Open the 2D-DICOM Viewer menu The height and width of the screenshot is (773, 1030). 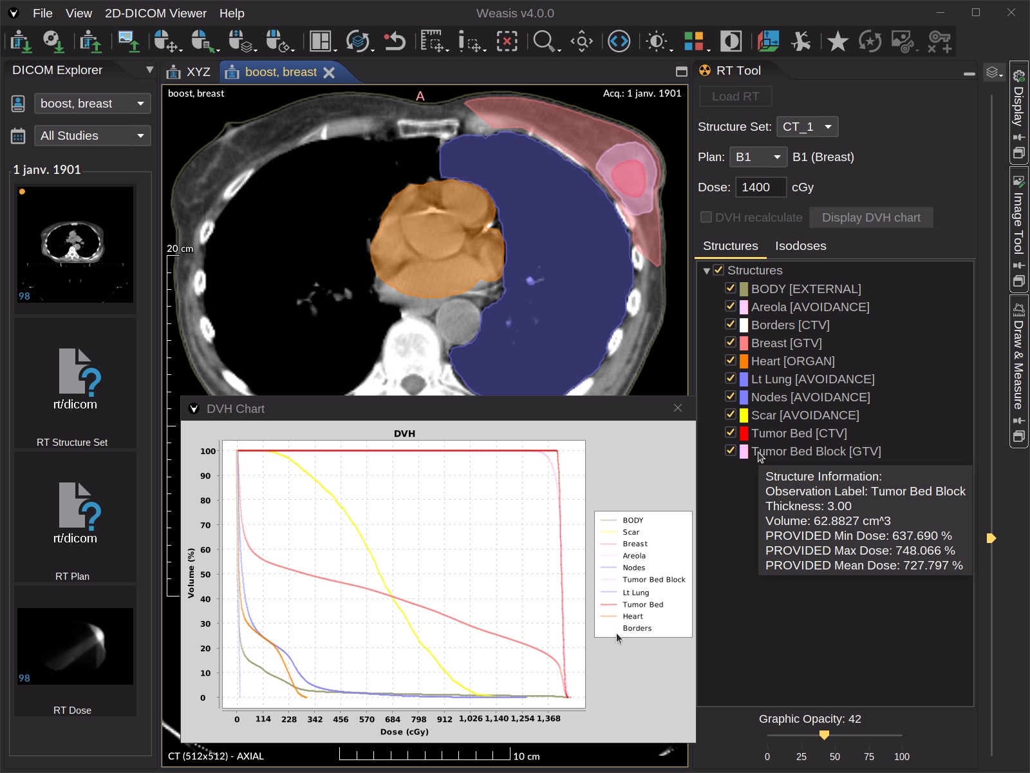pyautogui.click(x=156, y=13)
